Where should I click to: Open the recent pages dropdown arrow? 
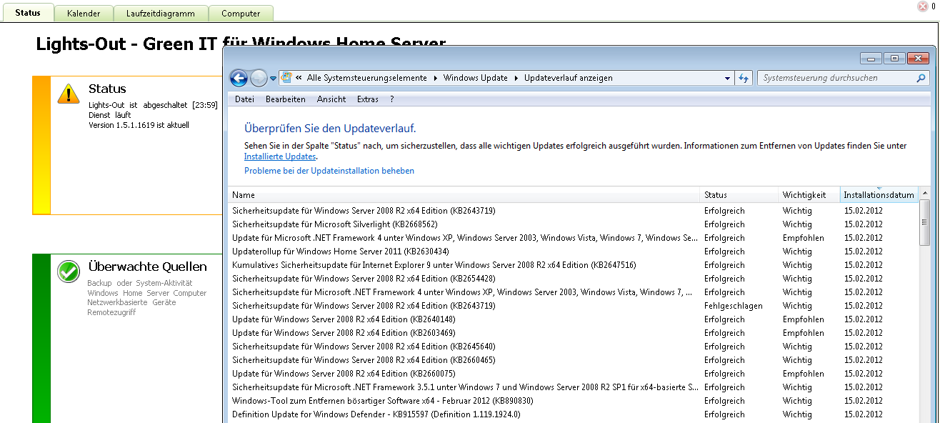273,79
